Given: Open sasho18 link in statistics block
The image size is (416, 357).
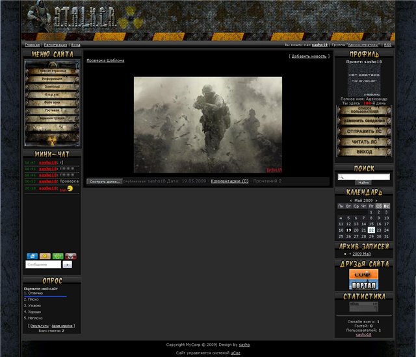Looking at the screenshot, I should (x=363, y=335).
